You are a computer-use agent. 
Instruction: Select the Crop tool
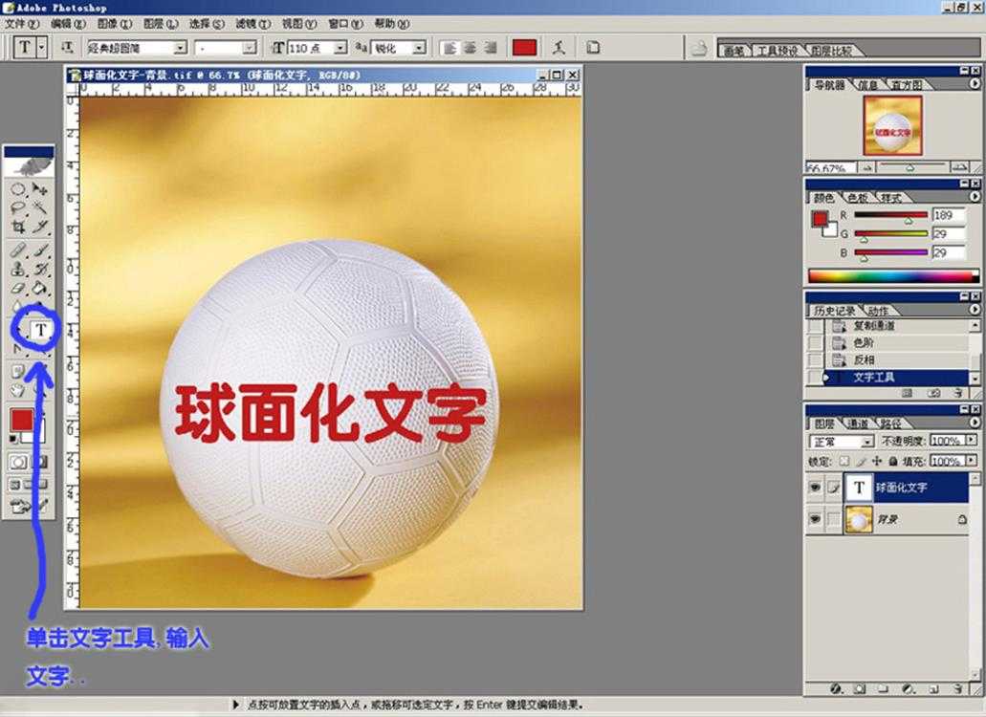(x=17, y=227)
